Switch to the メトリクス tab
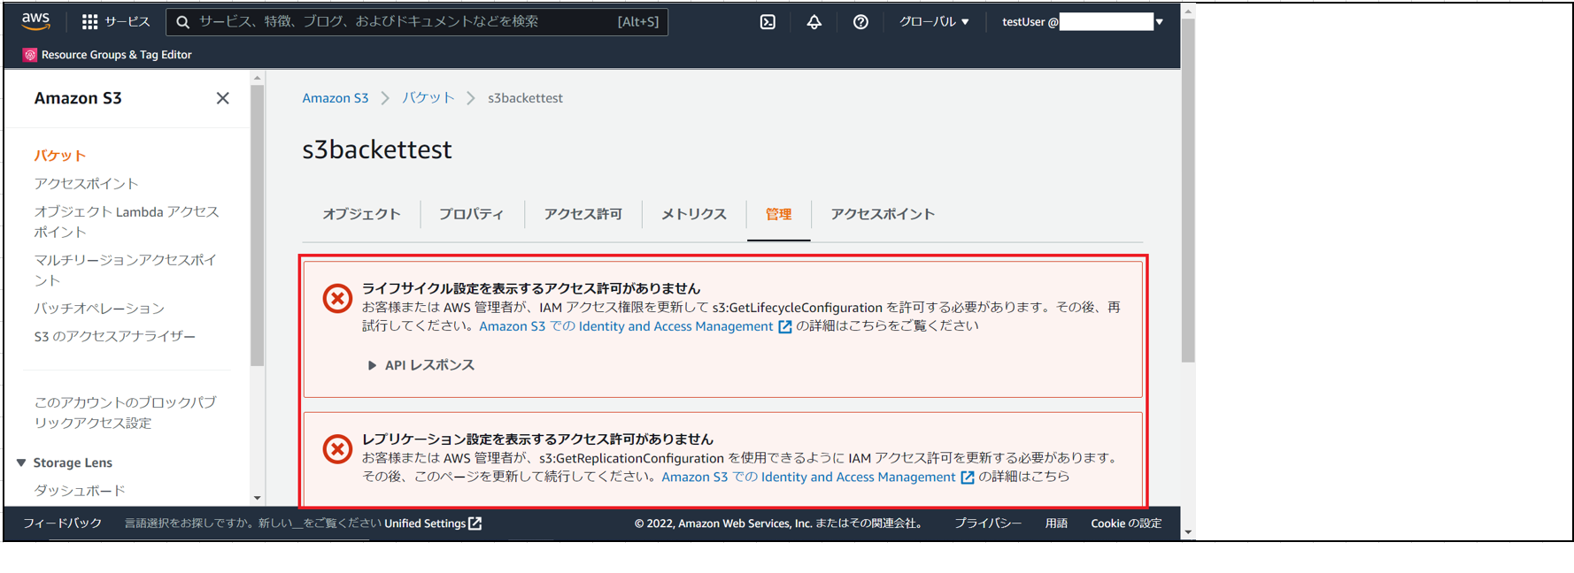 [694, 214]
